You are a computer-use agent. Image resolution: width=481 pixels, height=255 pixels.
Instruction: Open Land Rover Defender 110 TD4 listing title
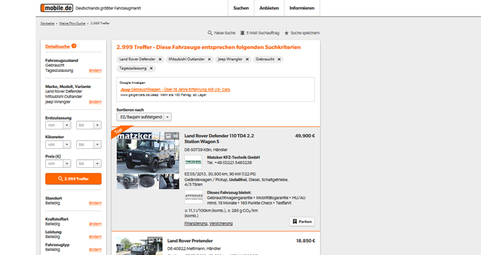click(219, 139)
